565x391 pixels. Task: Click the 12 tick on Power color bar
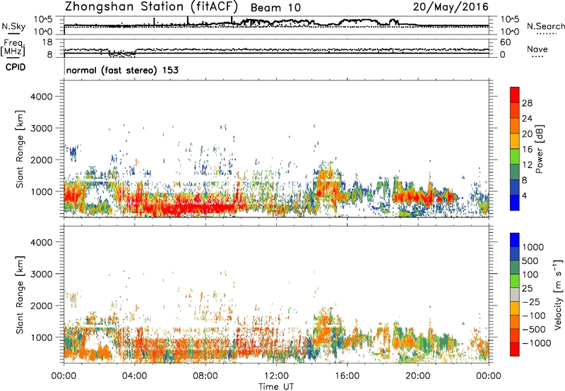click(527, 165)
